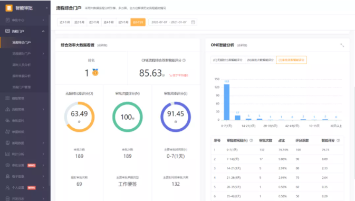Collapse the sidebar using the top arrow
This screenshot has height=201, width=355.
(x=47, y=8)
